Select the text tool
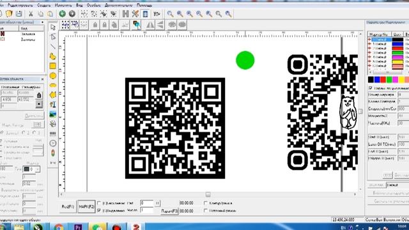 [53, 105]
